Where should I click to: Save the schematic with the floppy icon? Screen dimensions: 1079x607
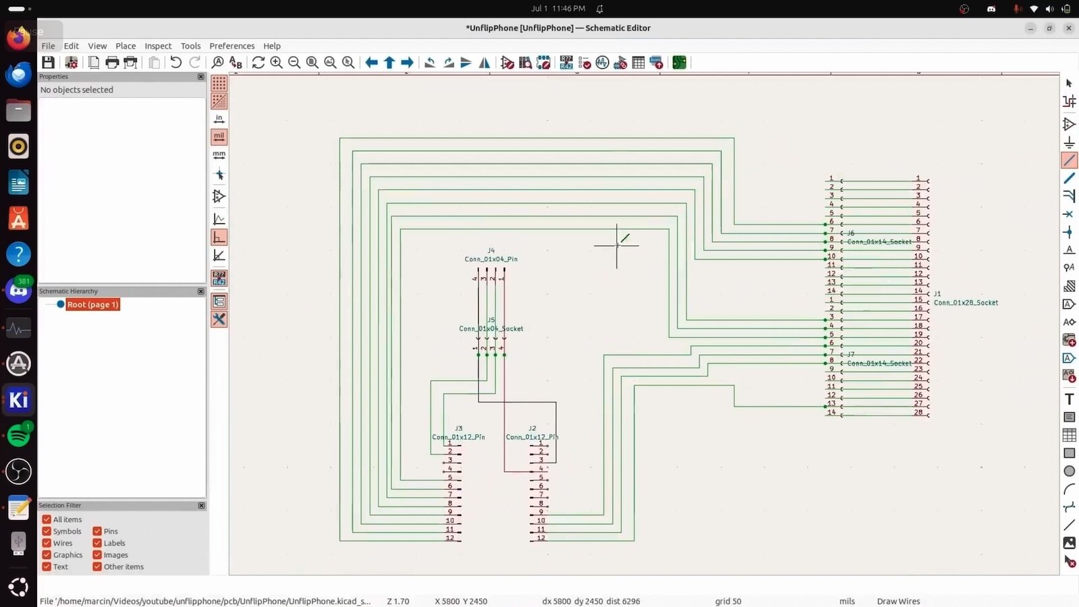pyautogui.click(x=48, y=63)
